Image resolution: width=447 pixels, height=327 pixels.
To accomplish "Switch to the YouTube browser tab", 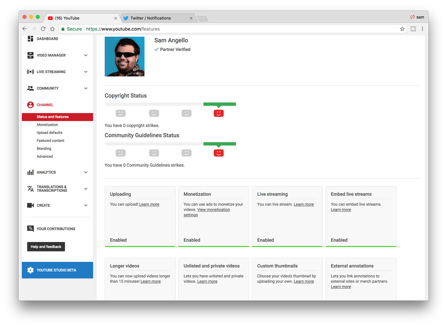I will 82,18.
